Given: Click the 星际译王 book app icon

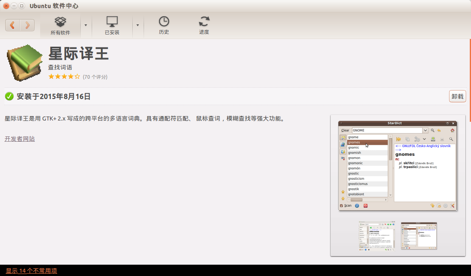Looking at the screenshot, I should click(25, 63).
